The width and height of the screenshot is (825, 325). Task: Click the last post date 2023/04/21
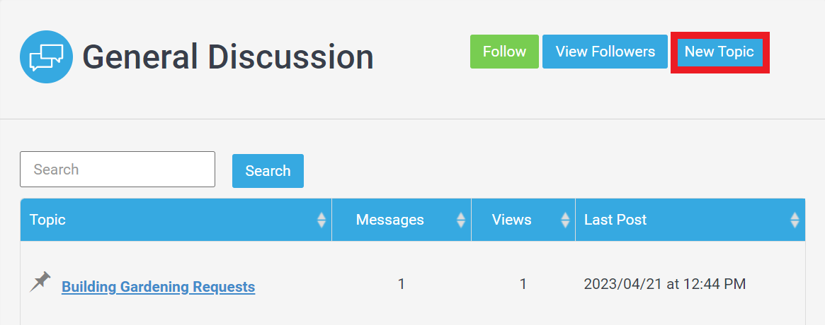pyautogui.click(x=623, y=284)
